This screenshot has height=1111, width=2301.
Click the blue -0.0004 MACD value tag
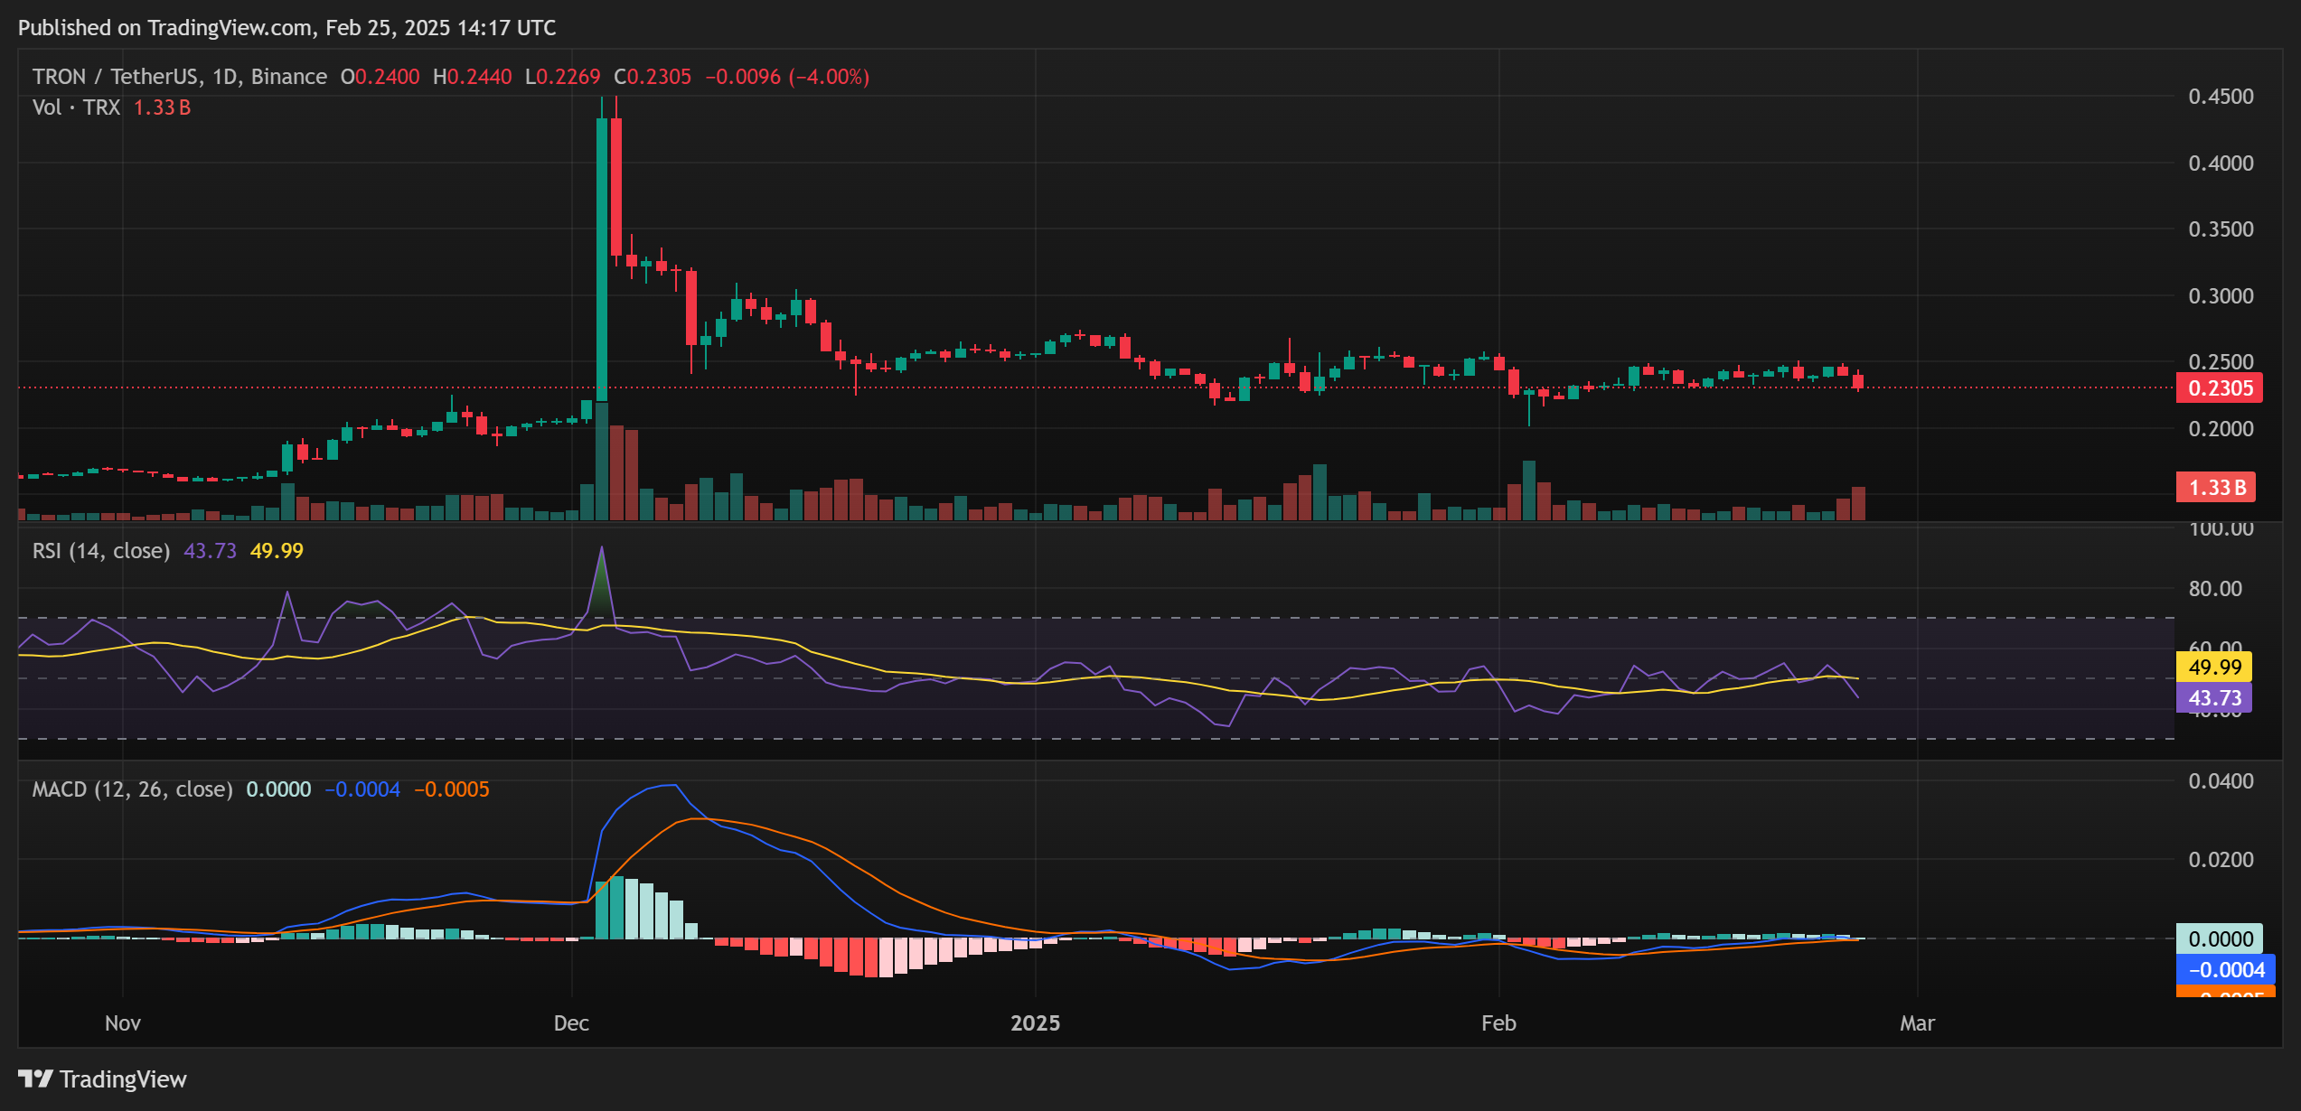point(2224,970)
